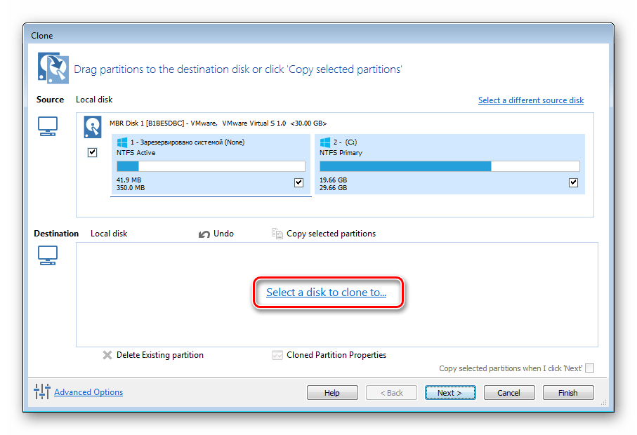The image size is (637, 435).
Task: Click the Source computer monitor icon
Action: pos(48,127)
